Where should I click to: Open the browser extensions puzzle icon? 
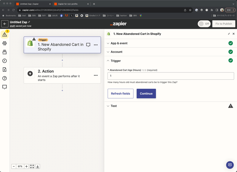click(212, 10)
